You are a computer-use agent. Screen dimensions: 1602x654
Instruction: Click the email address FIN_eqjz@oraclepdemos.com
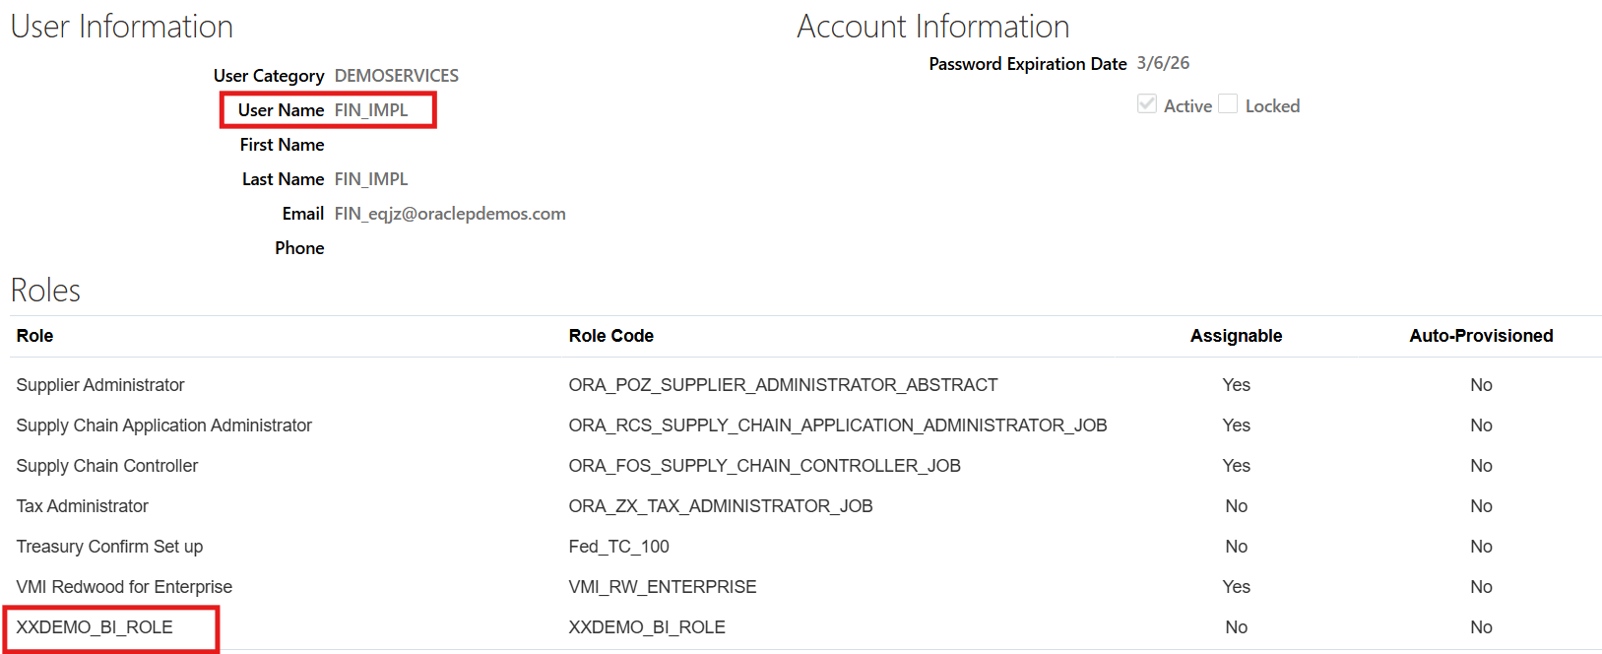tap(450, 214)
